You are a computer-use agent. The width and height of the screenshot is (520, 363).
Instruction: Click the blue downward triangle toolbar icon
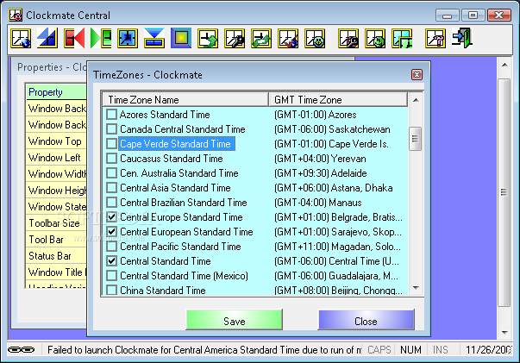tap(154, 39)
